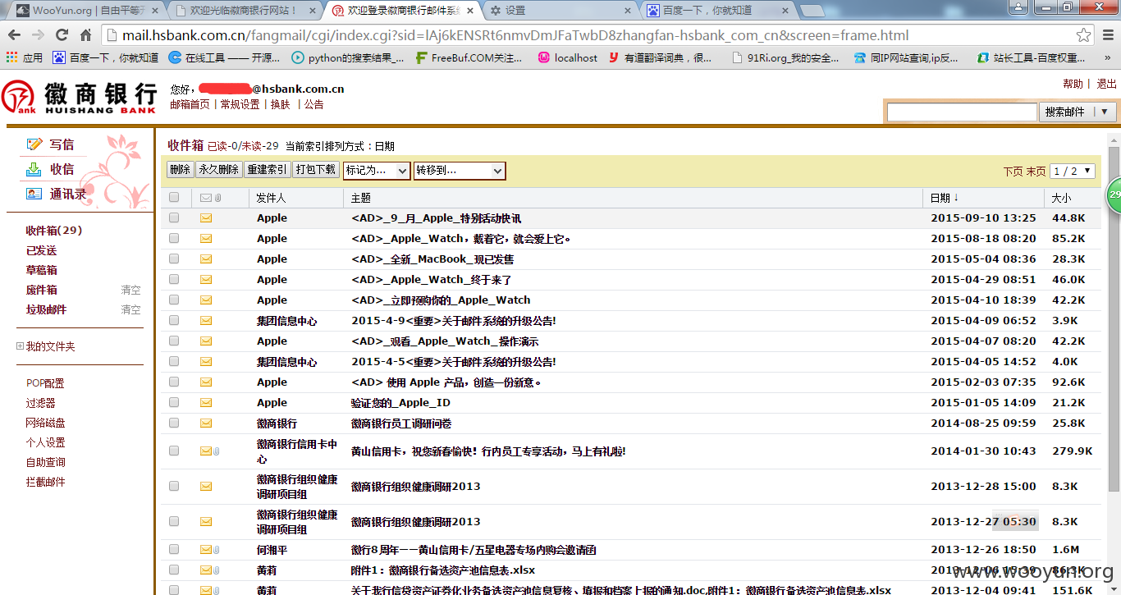Screen dimensions: 1121x595
Task: Open the POP配置 sidebar link
Action: pyautogui.click(x=45, y=383)
